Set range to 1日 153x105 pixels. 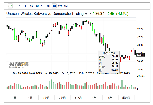point(14,98)
